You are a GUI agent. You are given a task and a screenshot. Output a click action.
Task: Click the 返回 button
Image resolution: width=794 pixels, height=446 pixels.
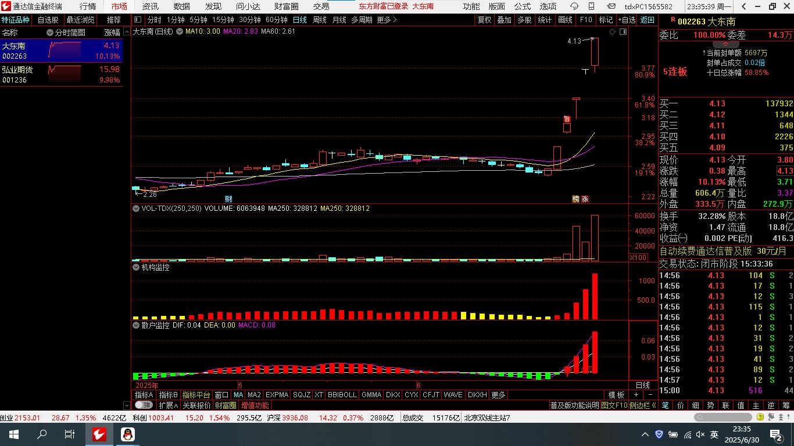click(x=647, y=20)
